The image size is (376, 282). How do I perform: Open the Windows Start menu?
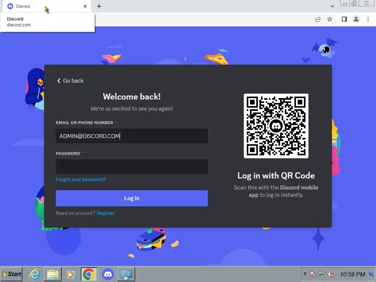pos(11,274)
